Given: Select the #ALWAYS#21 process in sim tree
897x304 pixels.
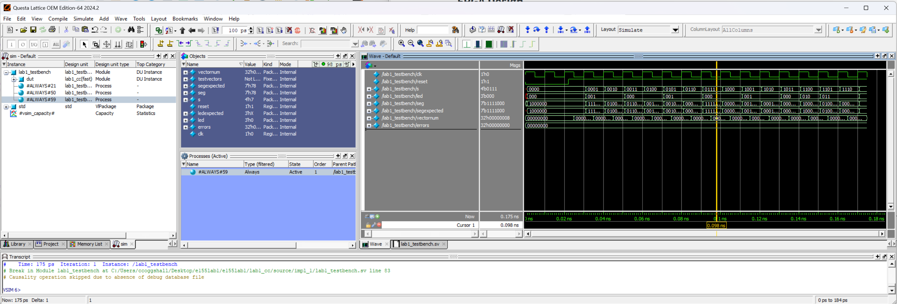Looking at the screenshot, I should click(41, 86).
